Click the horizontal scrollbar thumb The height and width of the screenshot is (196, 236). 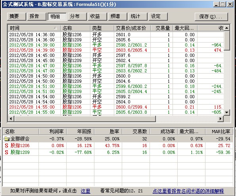pyautogui.click(x=85, y=118)
